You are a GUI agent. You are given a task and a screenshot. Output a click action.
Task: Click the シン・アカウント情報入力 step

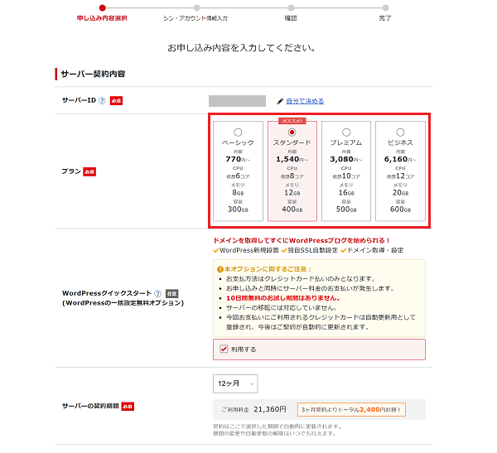coord(195,18)
